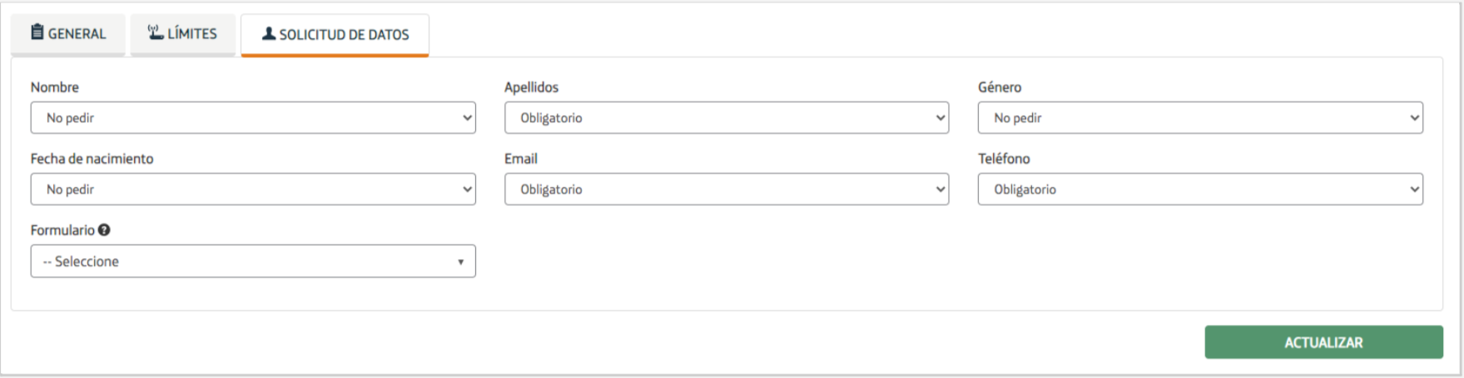Expand the Fecha de nacimiento dropdown
Image resolution: width=1464 pixels, height=378 pixels.
tap(253, 189)
